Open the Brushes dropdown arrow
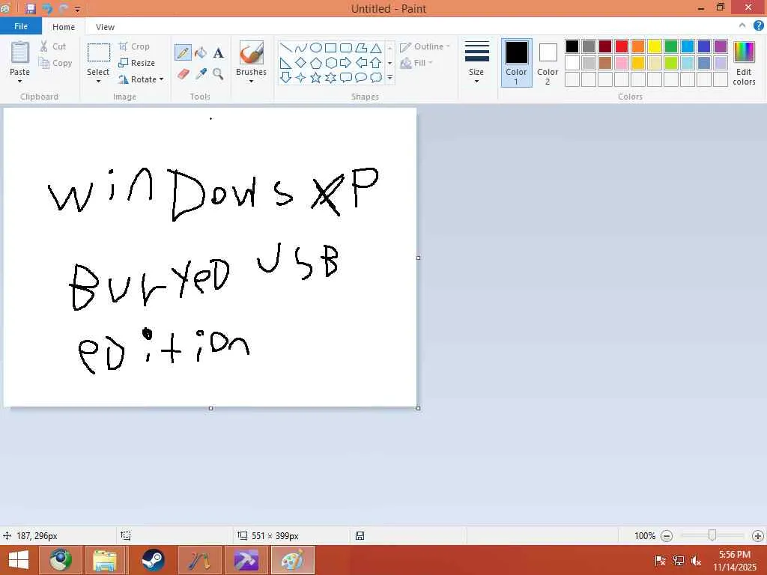 click(252, 81)
